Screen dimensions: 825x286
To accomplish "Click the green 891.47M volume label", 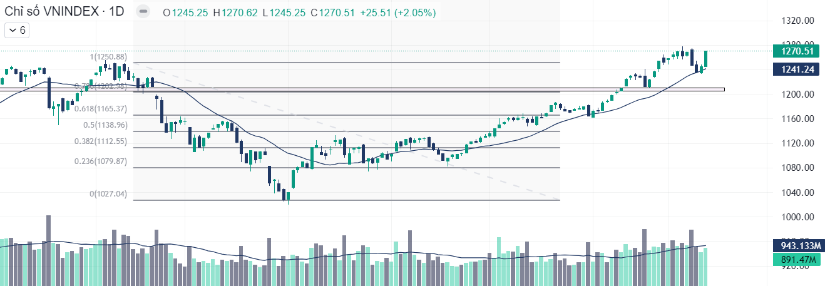I will click(x=796, y=260).
